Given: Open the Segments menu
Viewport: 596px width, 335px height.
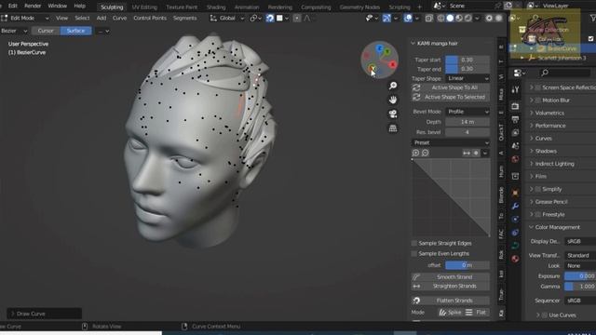Looking at the screenshot, I should click(184, 19).
